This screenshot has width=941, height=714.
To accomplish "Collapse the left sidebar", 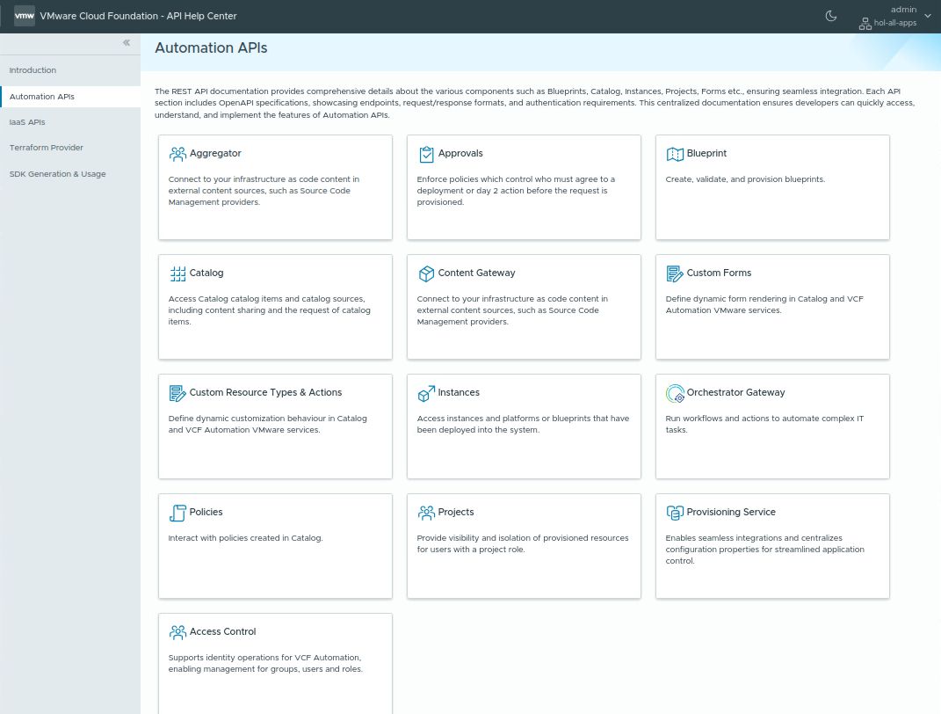I will tap(126, 42).
